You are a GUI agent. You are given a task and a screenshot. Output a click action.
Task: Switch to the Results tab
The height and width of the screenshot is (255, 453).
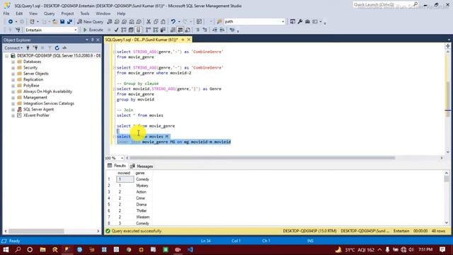[x=117, y=166]
